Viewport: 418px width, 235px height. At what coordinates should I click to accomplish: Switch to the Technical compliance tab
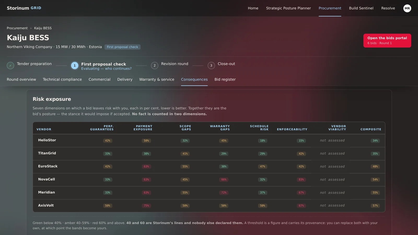[x=62, y=79]
